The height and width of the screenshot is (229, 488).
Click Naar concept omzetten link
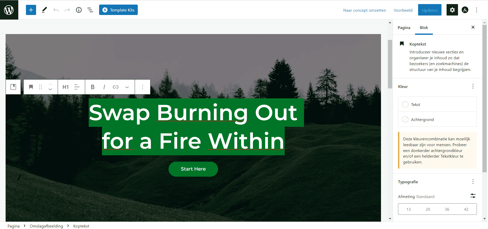click(364, 10)
